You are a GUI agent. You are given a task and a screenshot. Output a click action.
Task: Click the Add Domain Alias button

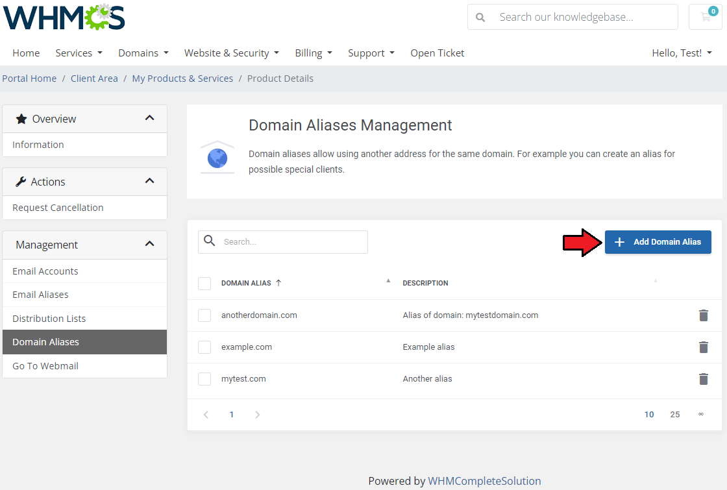tap(658, 242)
